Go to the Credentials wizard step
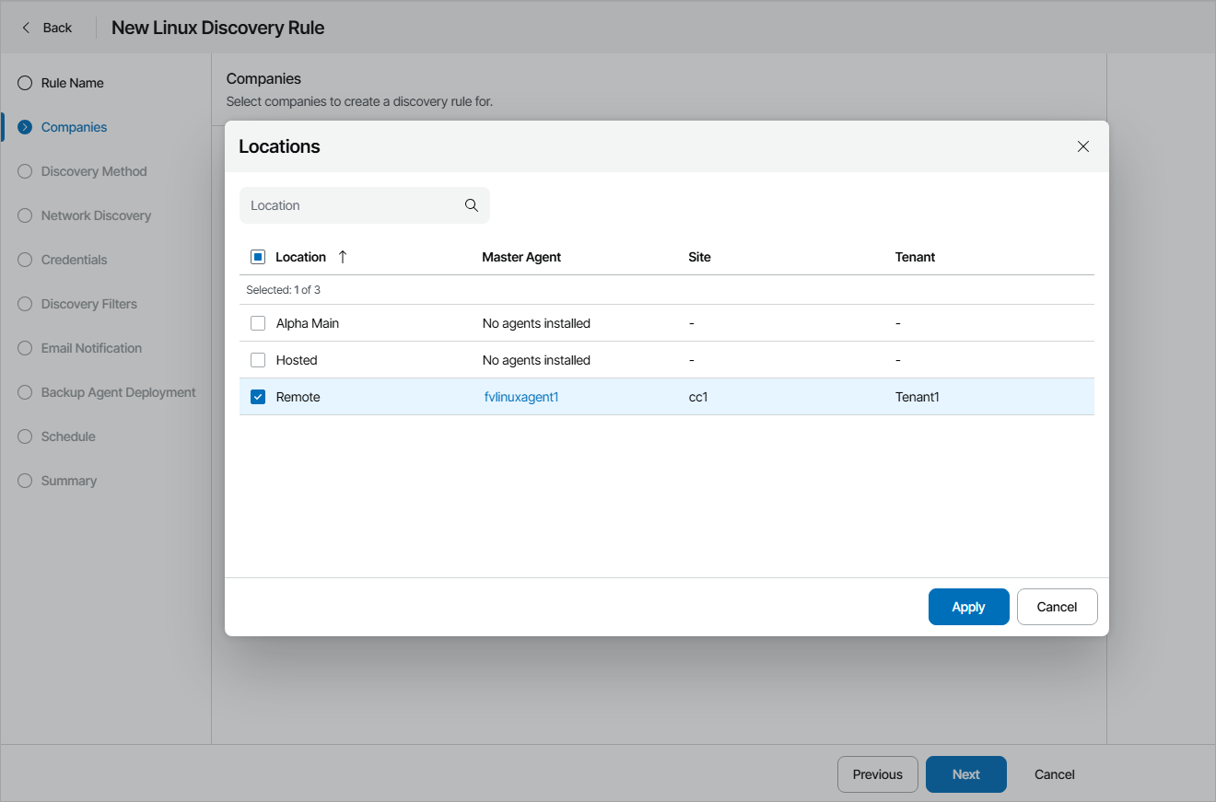Image resolution: width=1216 pixels, height=802 pixels. [74, 260]
